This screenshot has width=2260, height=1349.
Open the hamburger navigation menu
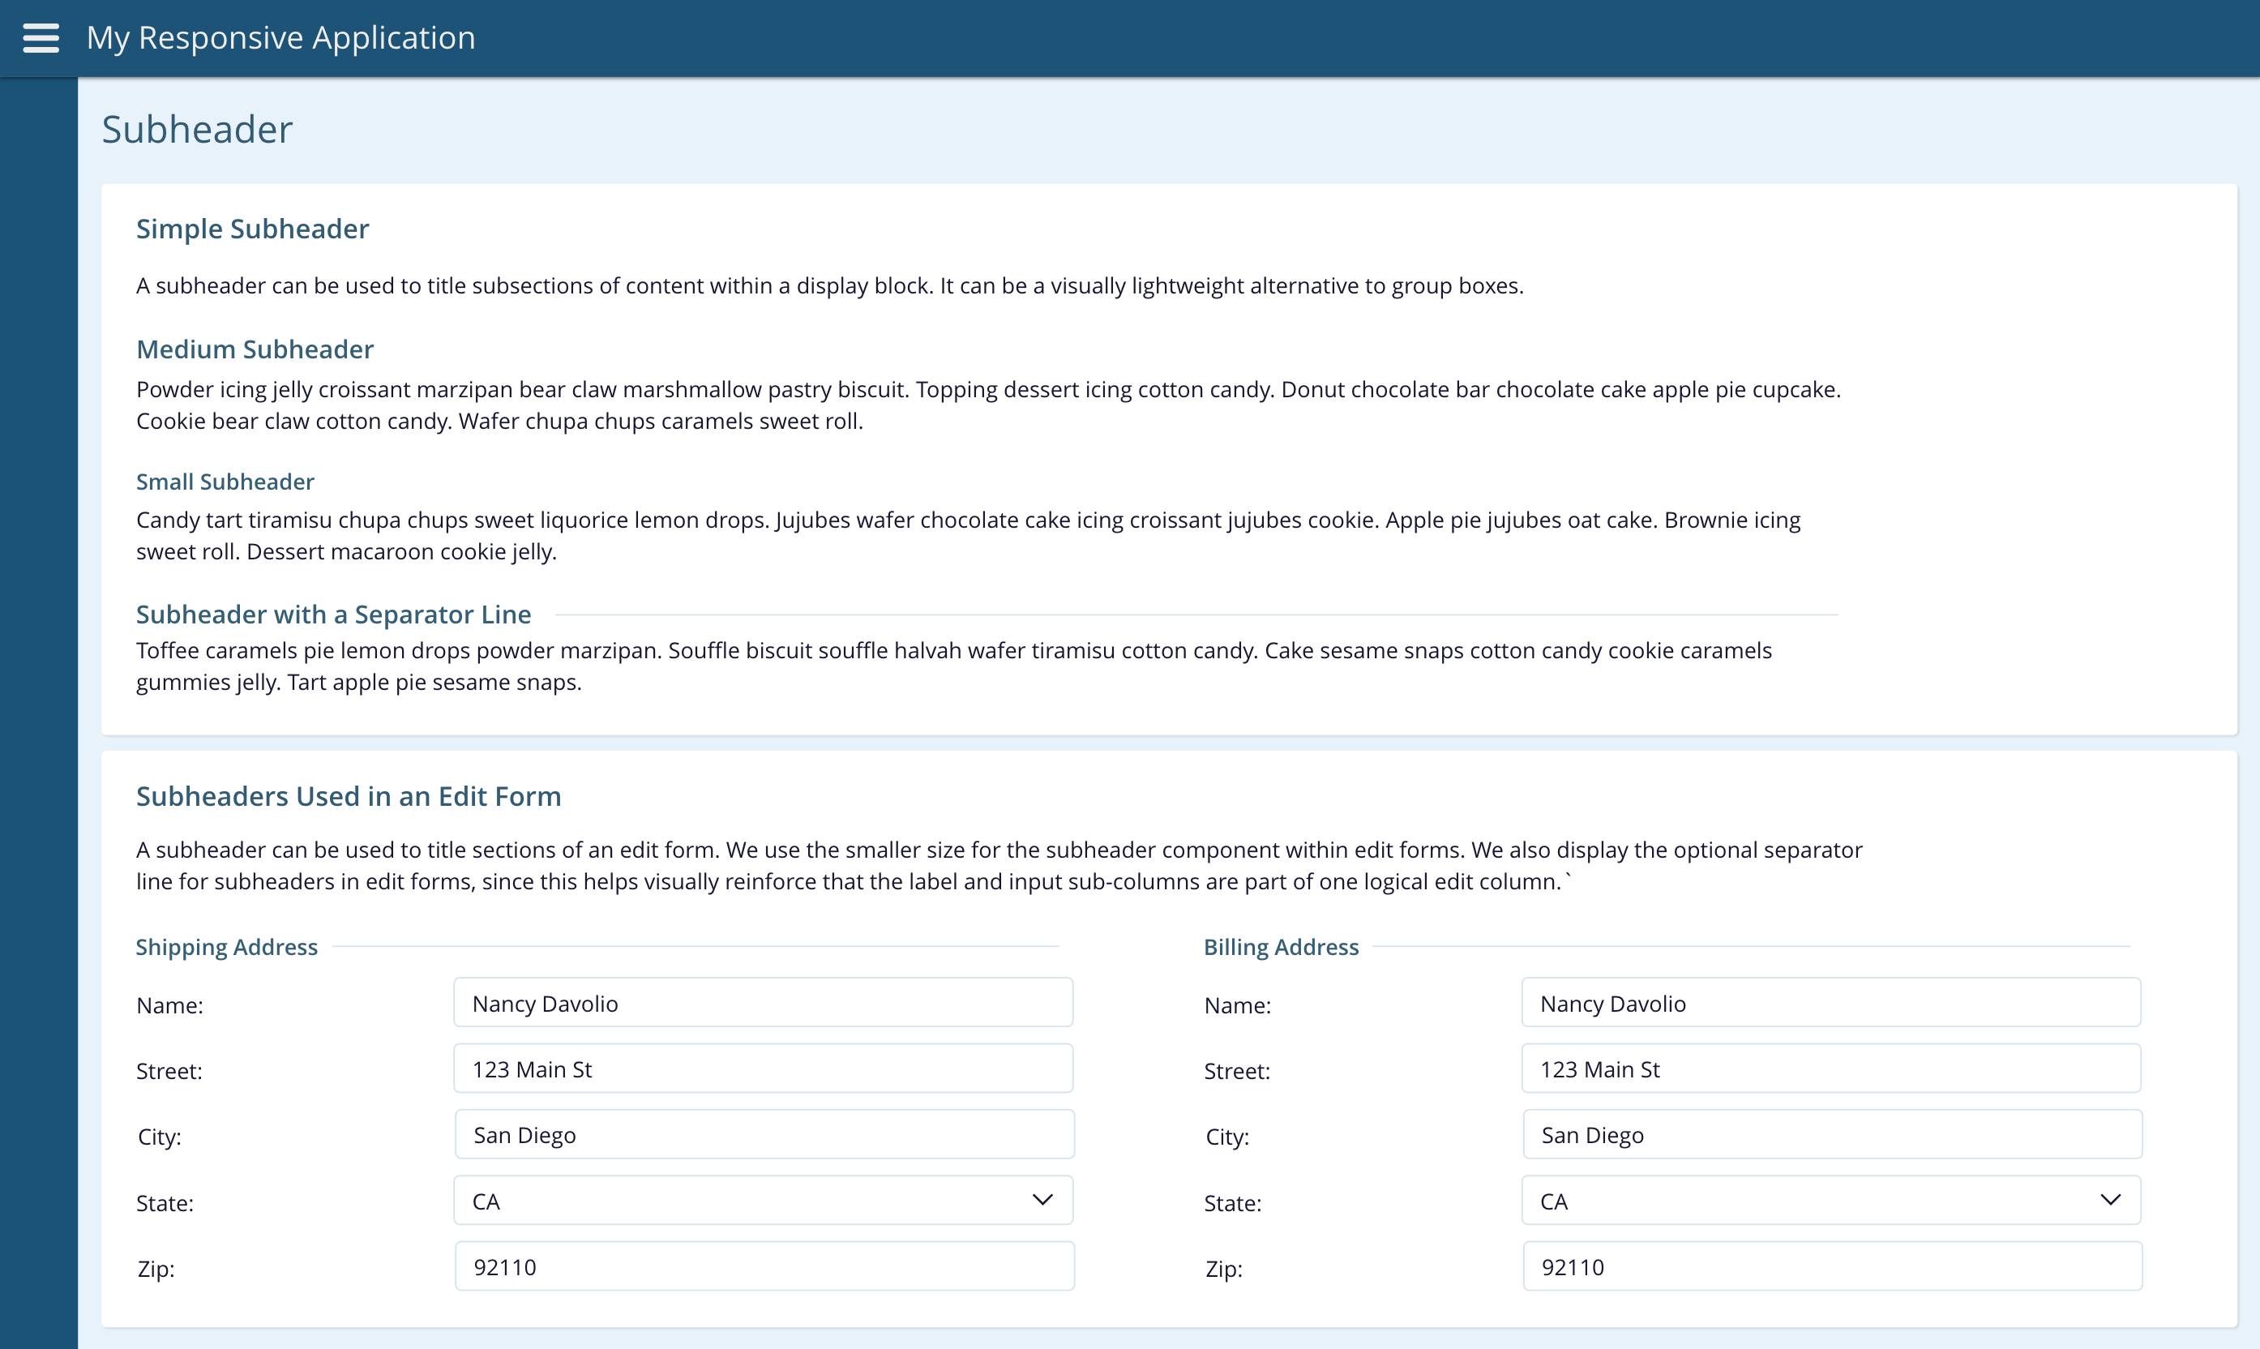point(41,38)
